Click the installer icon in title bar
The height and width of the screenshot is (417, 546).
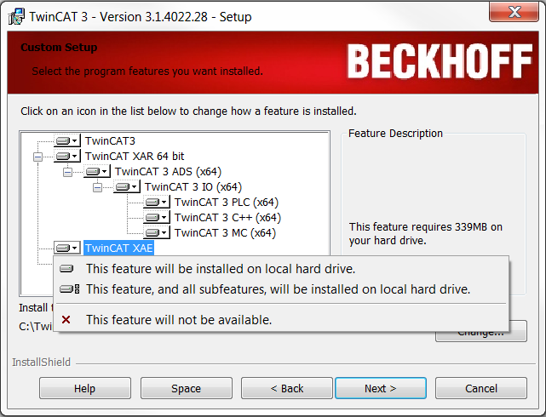(16, 16)
